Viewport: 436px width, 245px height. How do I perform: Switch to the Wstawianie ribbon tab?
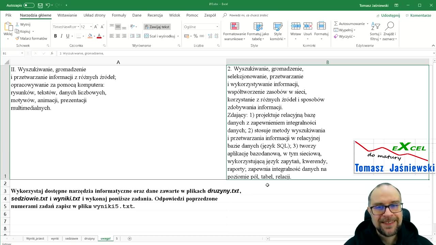(67, 15)
